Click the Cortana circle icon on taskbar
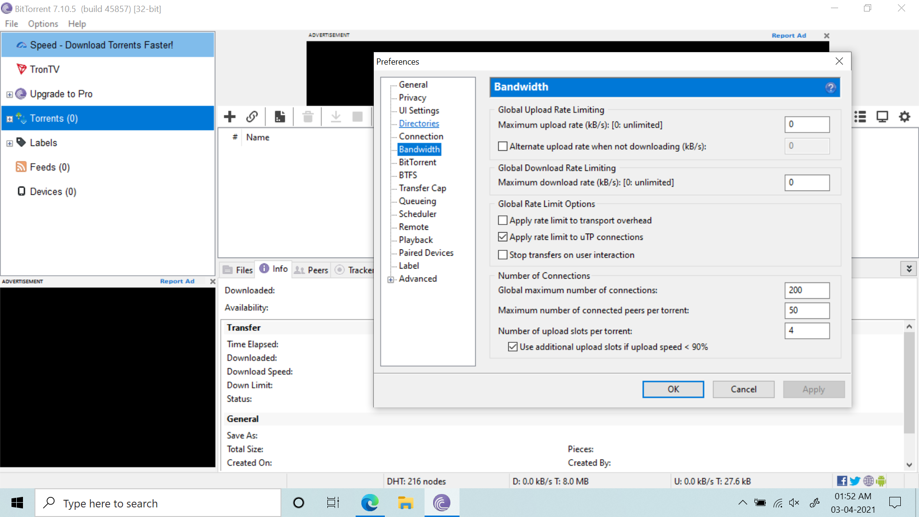Image resolution: width=919 pixels, height=517 pixels. pos(299,503)
